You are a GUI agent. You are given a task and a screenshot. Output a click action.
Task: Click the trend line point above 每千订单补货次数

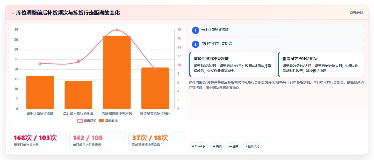click(x=40, y=64)
